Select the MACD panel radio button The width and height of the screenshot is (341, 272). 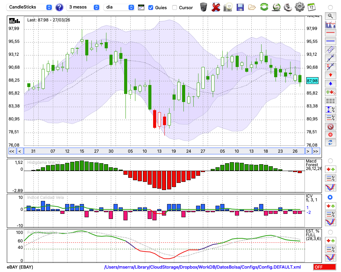click(330, 161)
